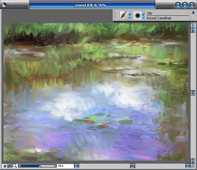Click the zoom slider triangle handle
This screenshot has height=170, width=197.
[40, 166]
